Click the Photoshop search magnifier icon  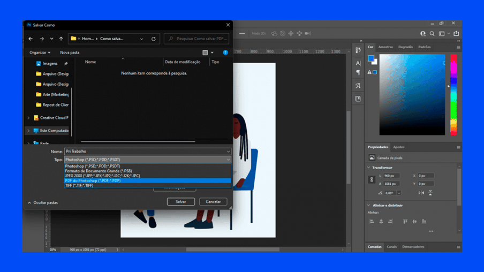[432, 33]
